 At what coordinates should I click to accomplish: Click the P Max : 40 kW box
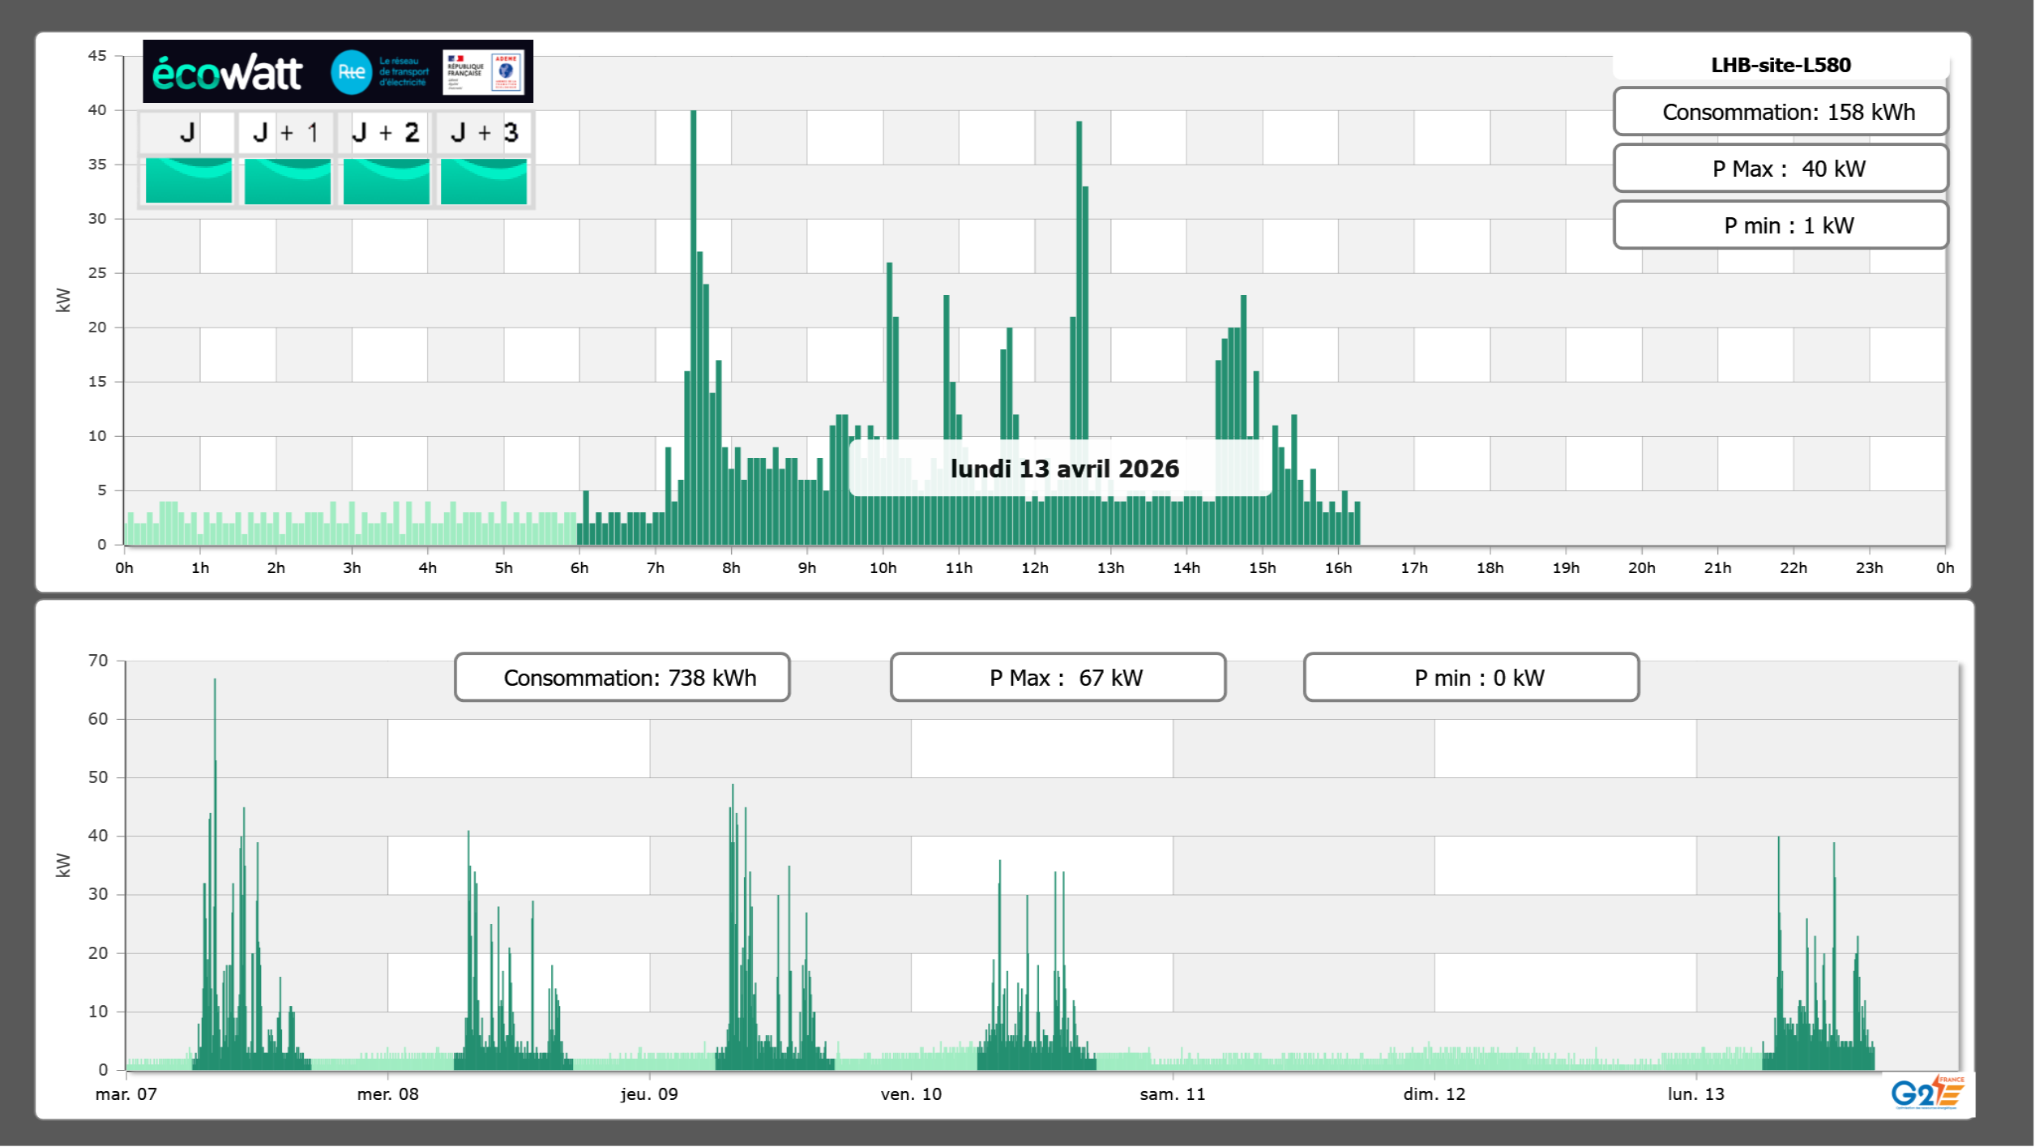(1781, 169)
